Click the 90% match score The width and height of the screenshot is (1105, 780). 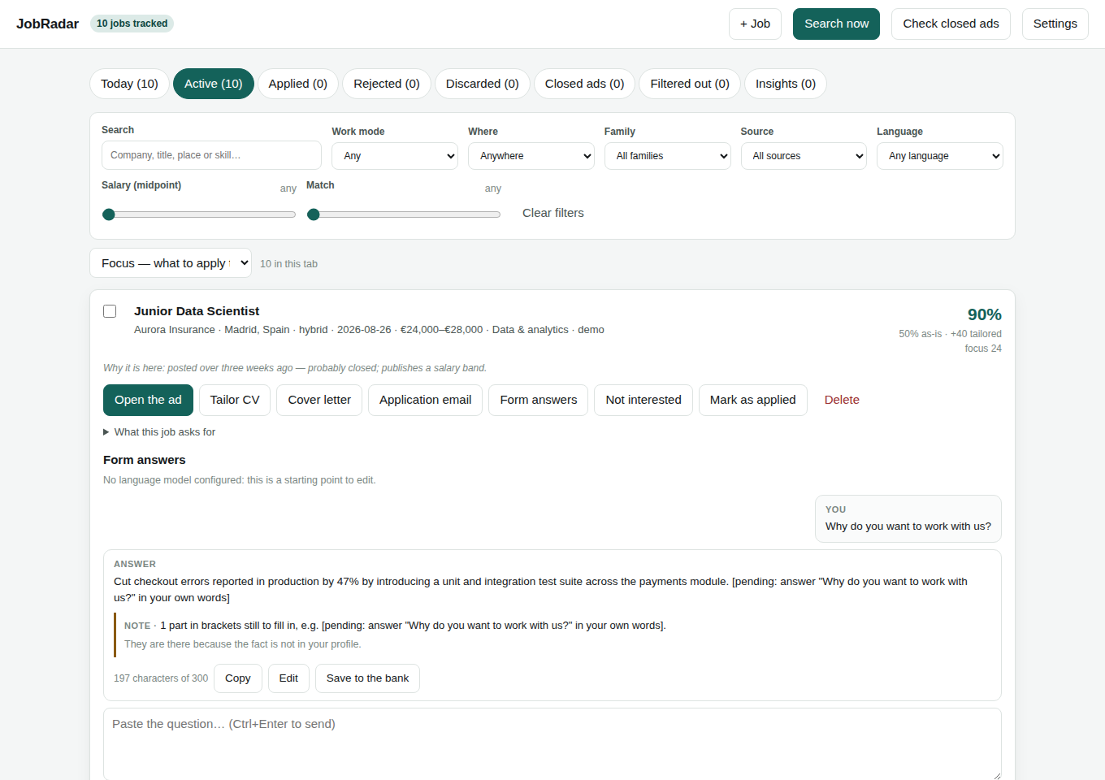click(985, 314)
